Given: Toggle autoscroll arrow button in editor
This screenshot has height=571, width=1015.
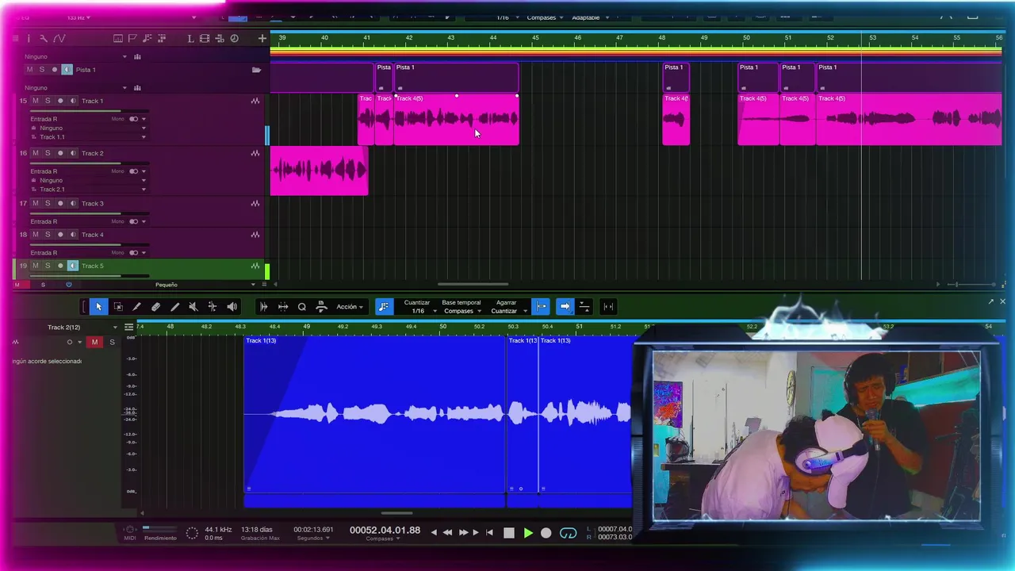Looking at the screenshot, I should coord(565,307).
